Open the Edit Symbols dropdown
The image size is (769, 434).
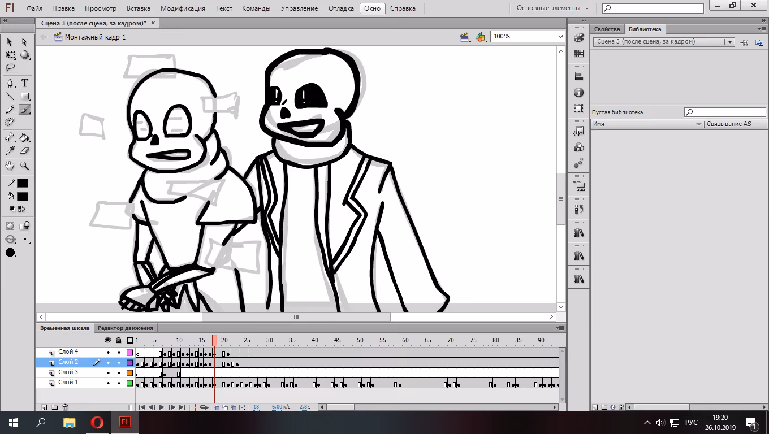(x=481, y=37)
